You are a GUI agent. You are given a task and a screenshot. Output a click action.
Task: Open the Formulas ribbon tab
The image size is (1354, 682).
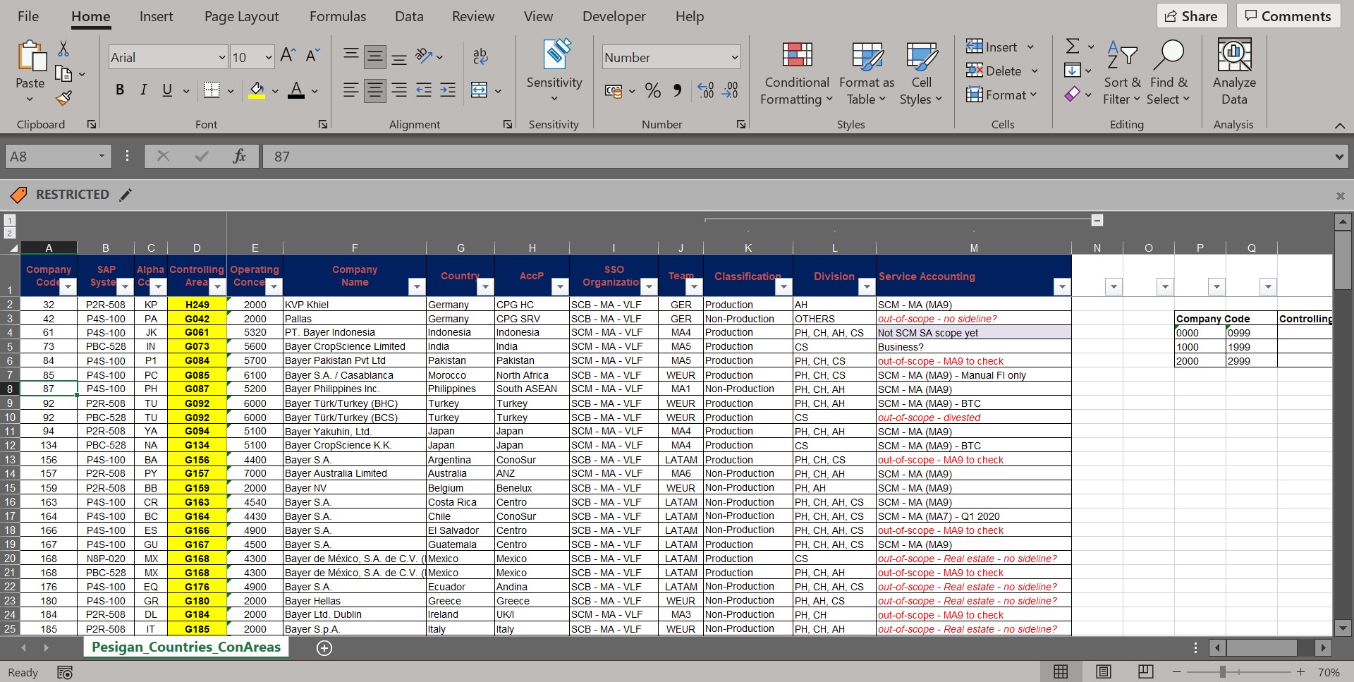click(338, 16)
